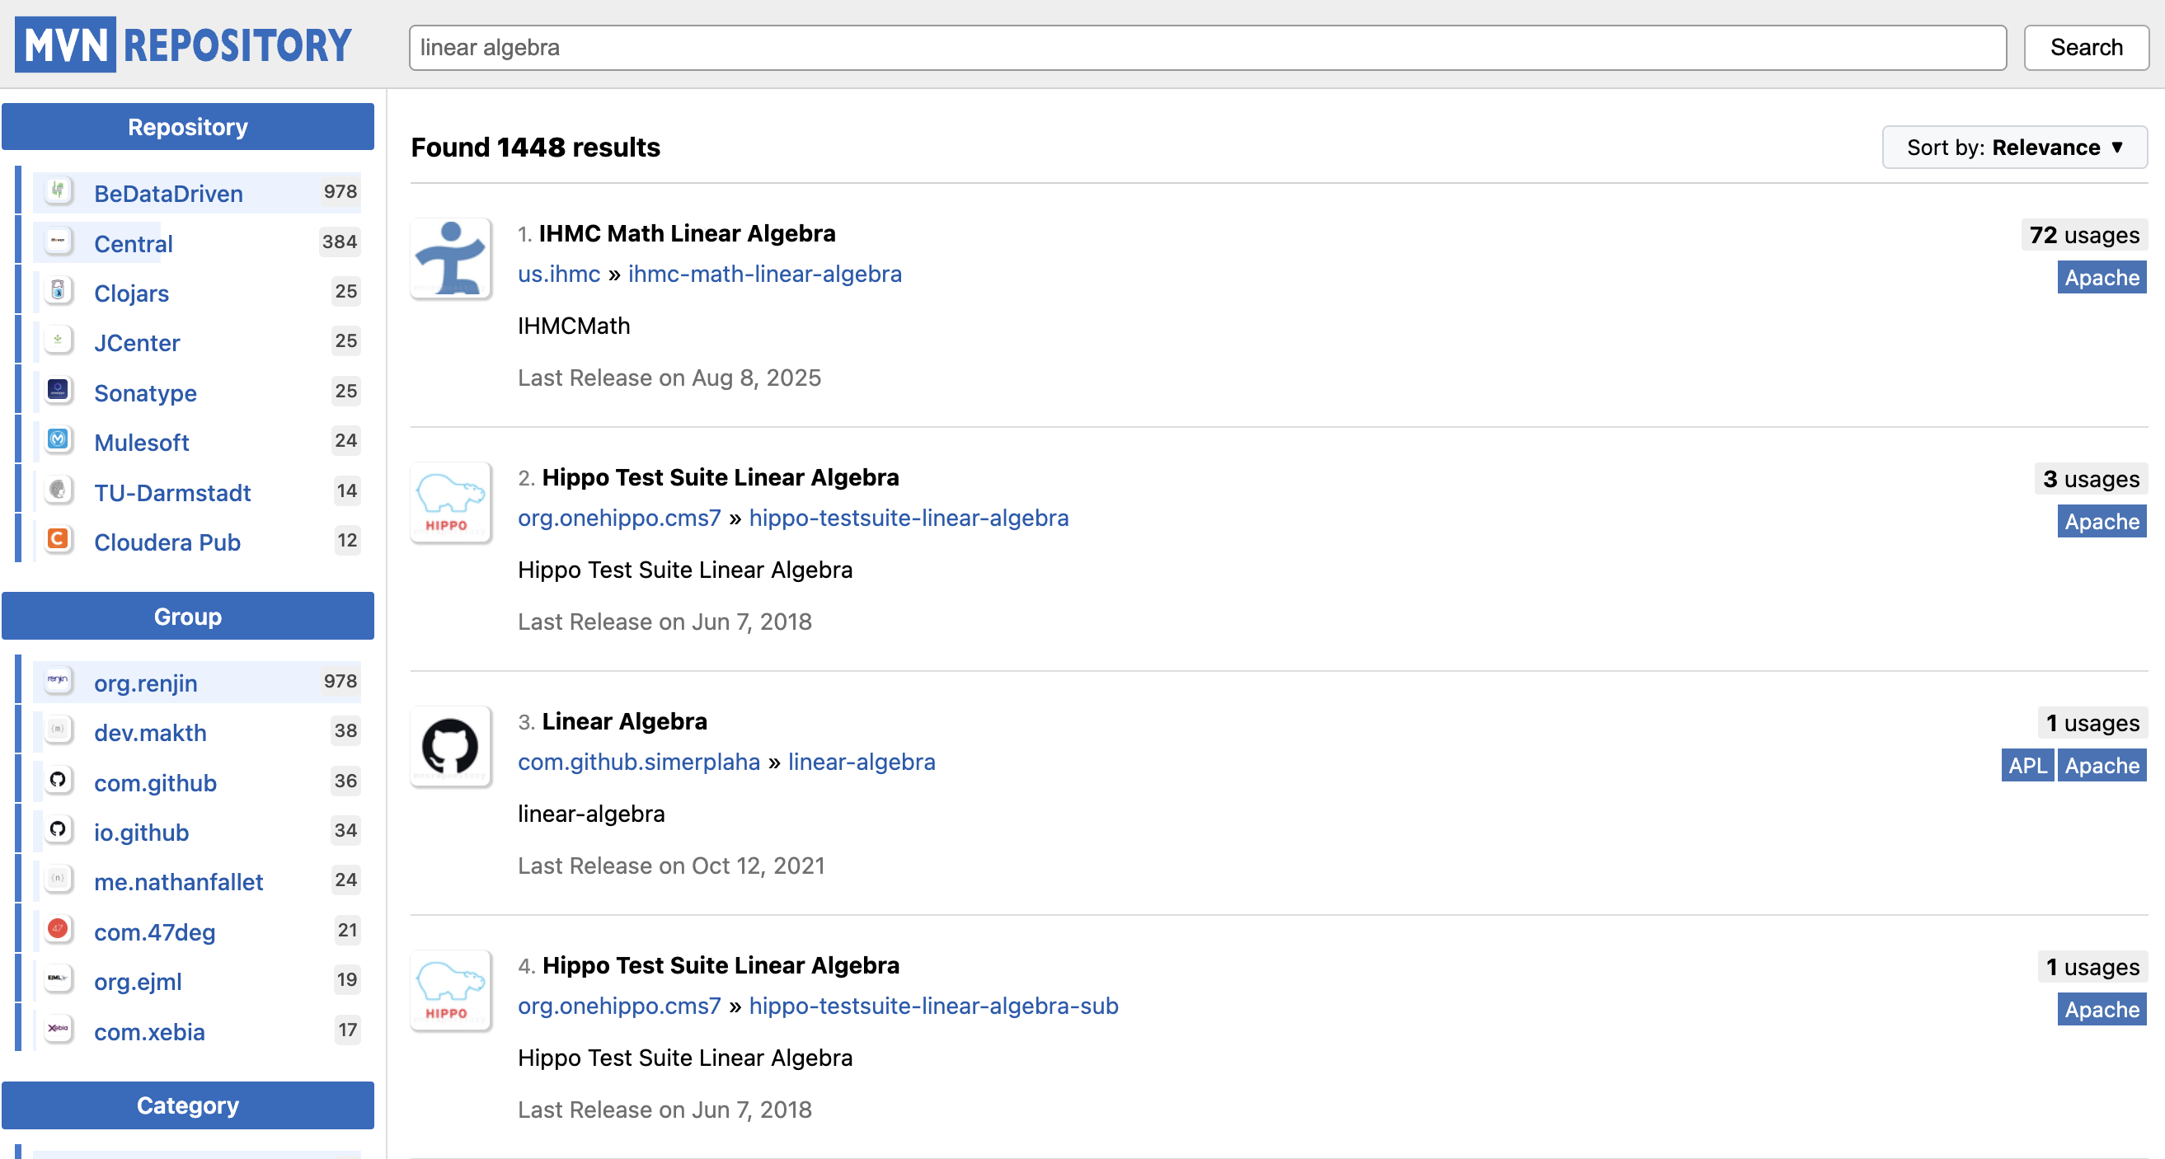The height and width of the screenshot is (1159, 2165).
Task: Select the Clojars repository icon
Action: (x=57, y=291)
